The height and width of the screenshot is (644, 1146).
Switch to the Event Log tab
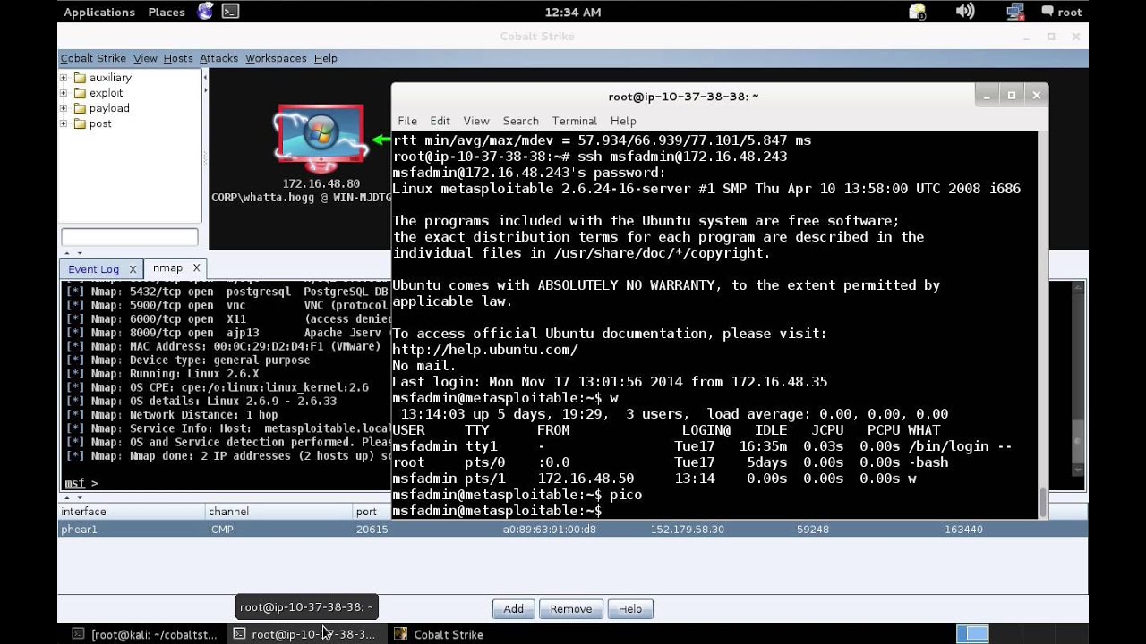[x=93, y=269]
